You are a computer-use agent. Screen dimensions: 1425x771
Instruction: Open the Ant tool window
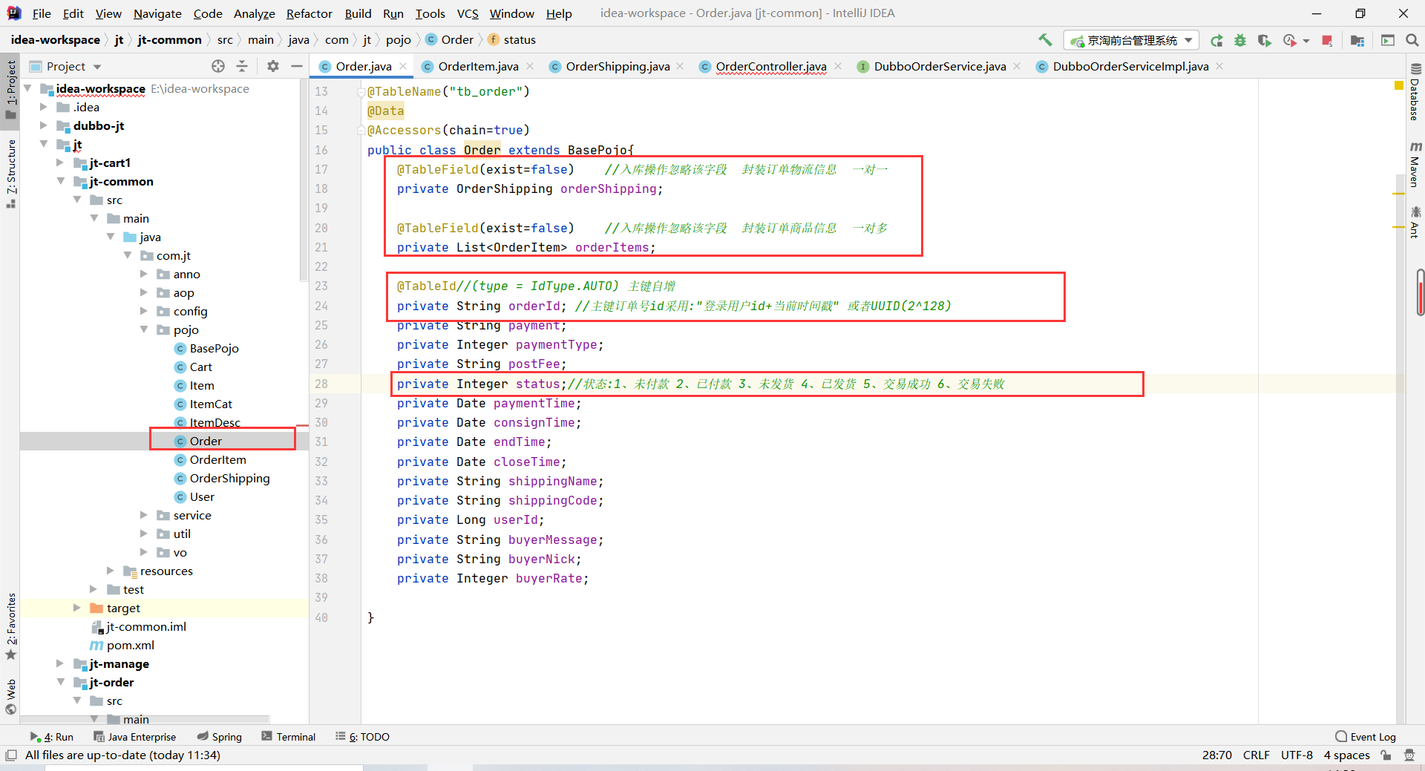point(1415,223)
